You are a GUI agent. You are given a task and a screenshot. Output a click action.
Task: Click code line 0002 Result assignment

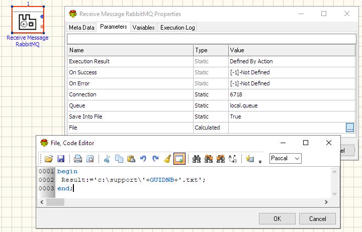(133, 180)
